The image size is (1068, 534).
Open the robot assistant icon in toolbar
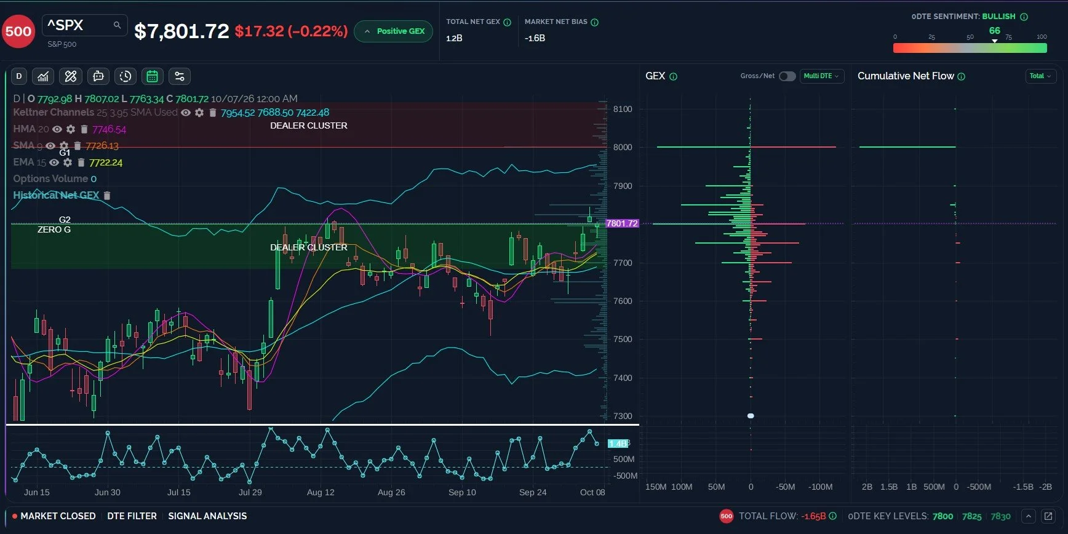coord(98,76)
